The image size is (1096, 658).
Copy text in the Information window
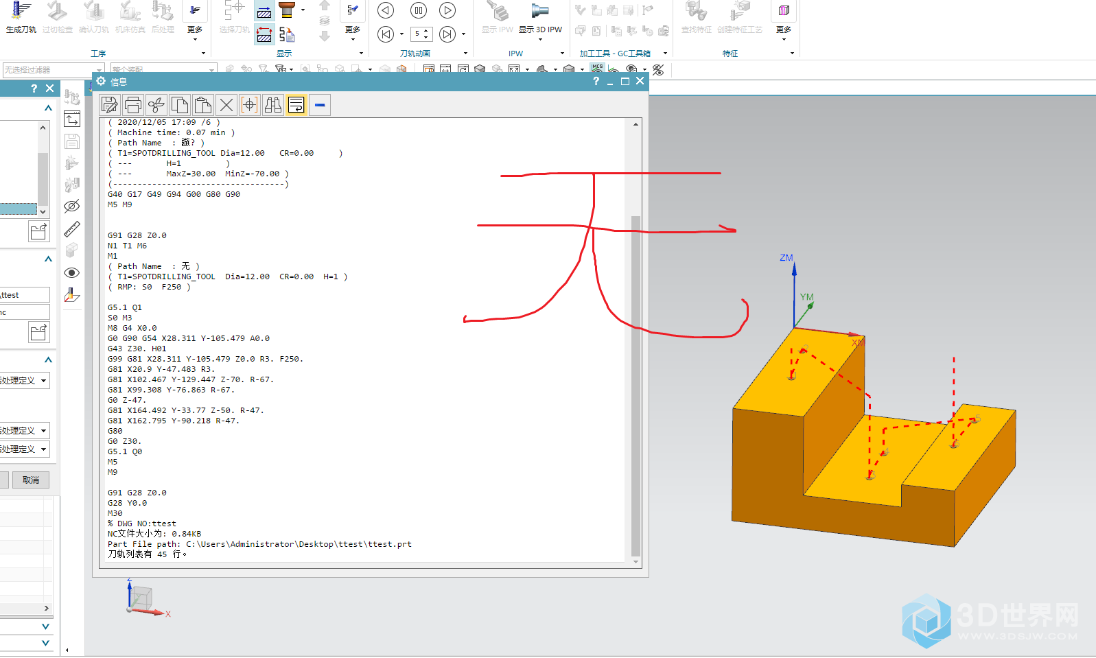point(180,105)
